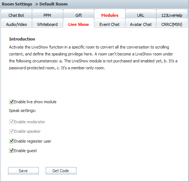
Task: Uncheck Enable live show module
Action: click(11, 102)
